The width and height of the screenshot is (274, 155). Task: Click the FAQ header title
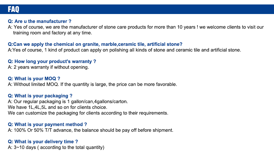tap(13, 9)
